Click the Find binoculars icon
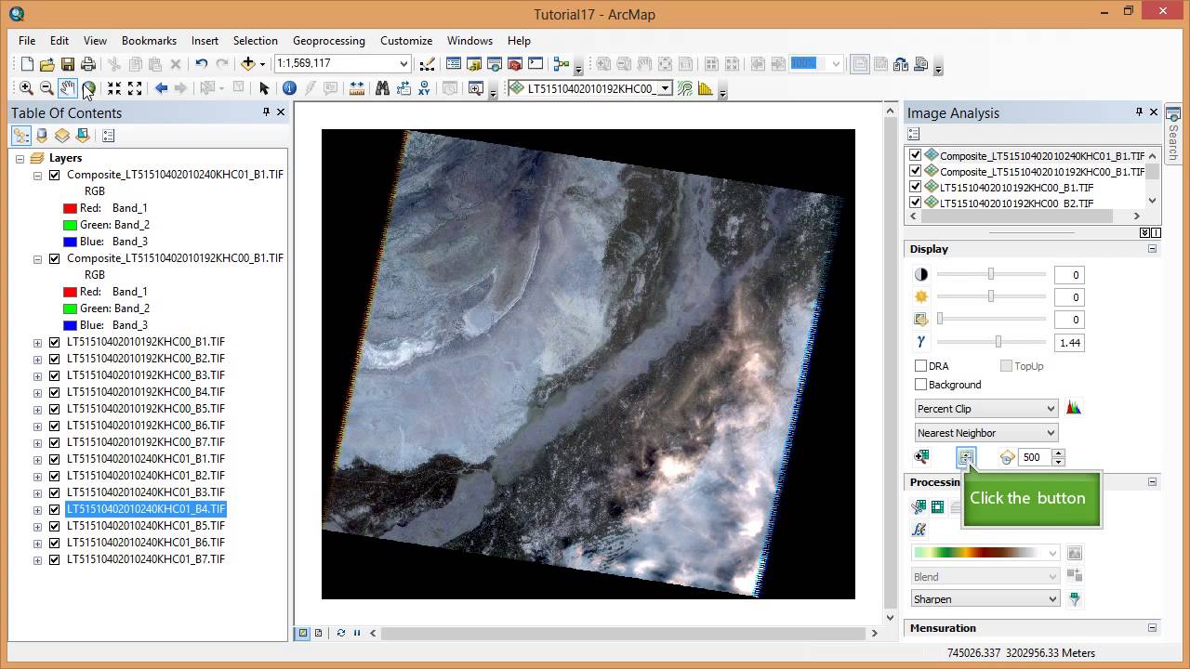Screen dimensions: 1190x669 click(x=382, y=88)
